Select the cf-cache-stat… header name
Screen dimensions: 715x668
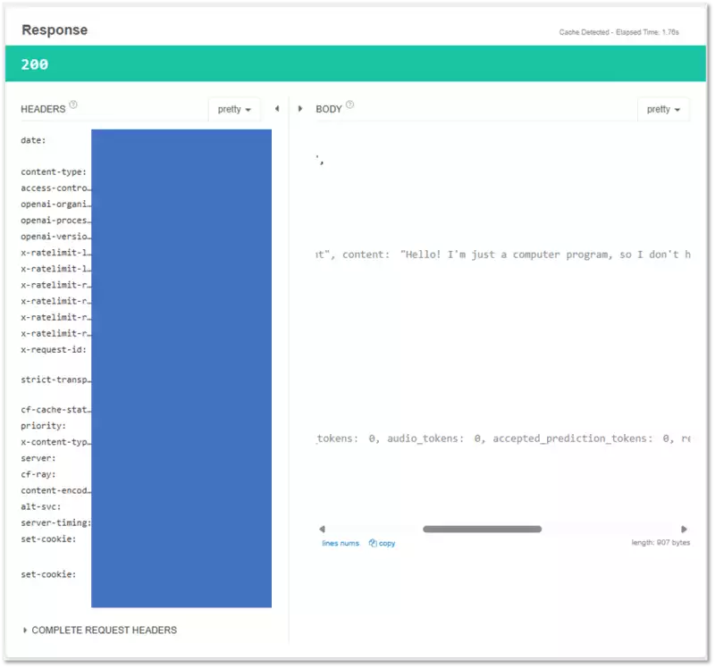pos(55,410)
